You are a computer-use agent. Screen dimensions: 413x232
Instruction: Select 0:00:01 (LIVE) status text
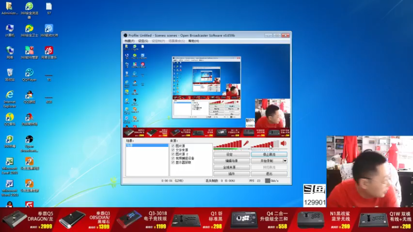tap(172, 181)
